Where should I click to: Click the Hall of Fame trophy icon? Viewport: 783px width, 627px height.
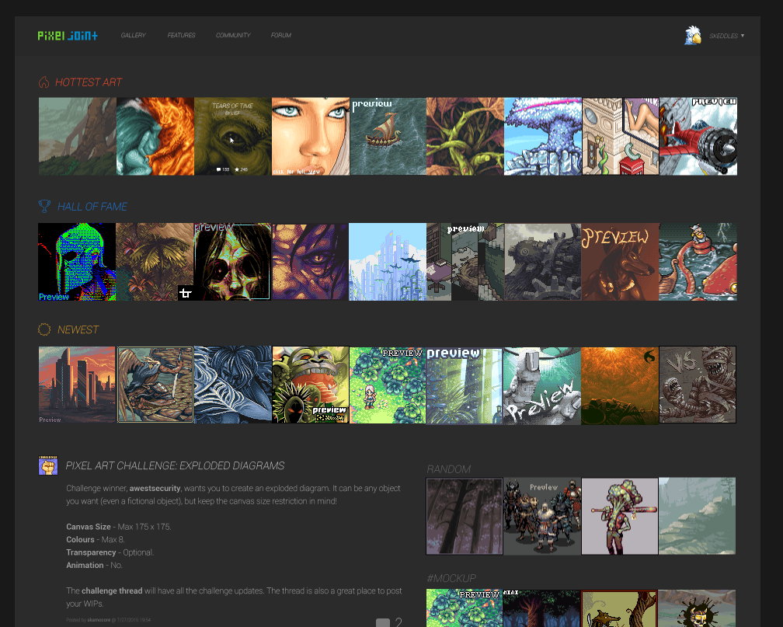click(x=44, y=206)
